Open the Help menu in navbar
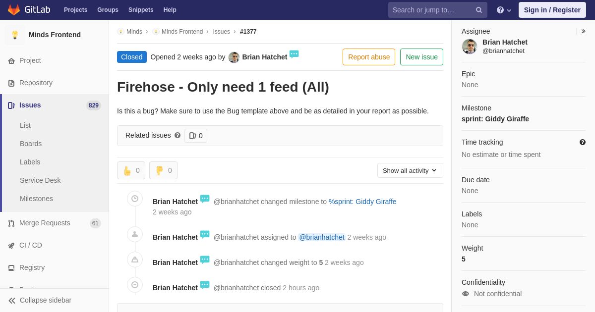This screenshot has width=595, height=312. [170, 10]
